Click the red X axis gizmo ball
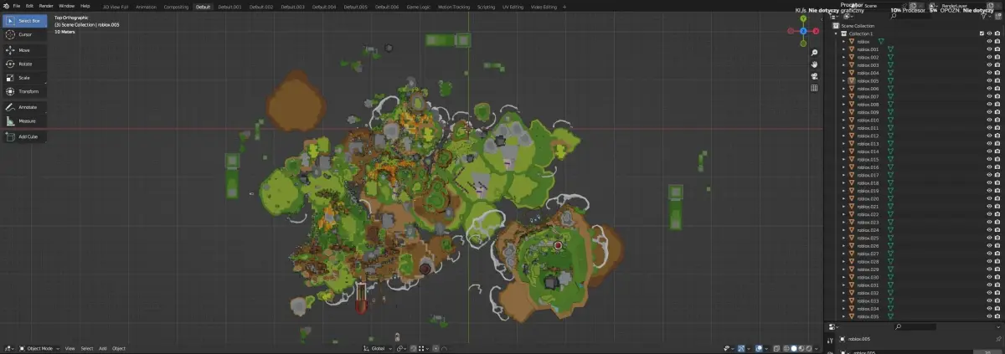The image size is (1005, 354). (x=815, y=31)
